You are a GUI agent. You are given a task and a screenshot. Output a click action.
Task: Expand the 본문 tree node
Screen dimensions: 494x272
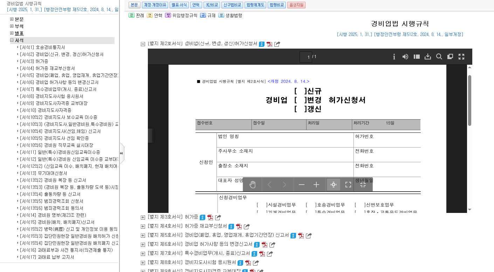(12, 19)
